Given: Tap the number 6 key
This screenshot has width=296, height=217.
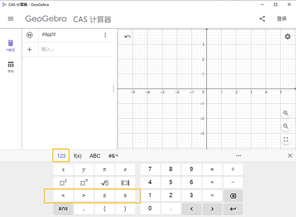Looking at the screenshot, I should tap(191, 182).
